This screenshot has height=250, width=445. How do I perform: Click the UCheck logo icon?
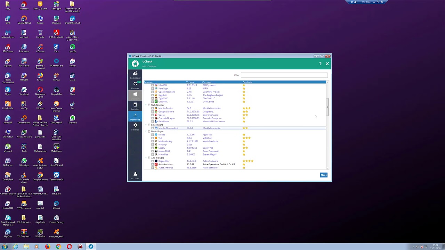135,64
